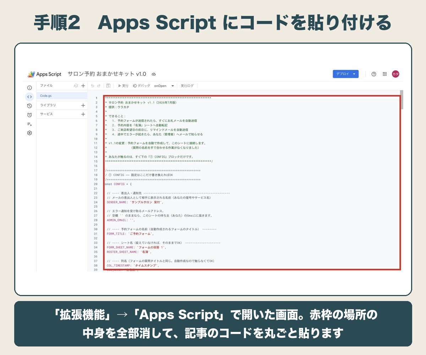The width and height of the screenshot is (426, 355).
Task: Click the const CONFIG = { line
Action: 118,184
